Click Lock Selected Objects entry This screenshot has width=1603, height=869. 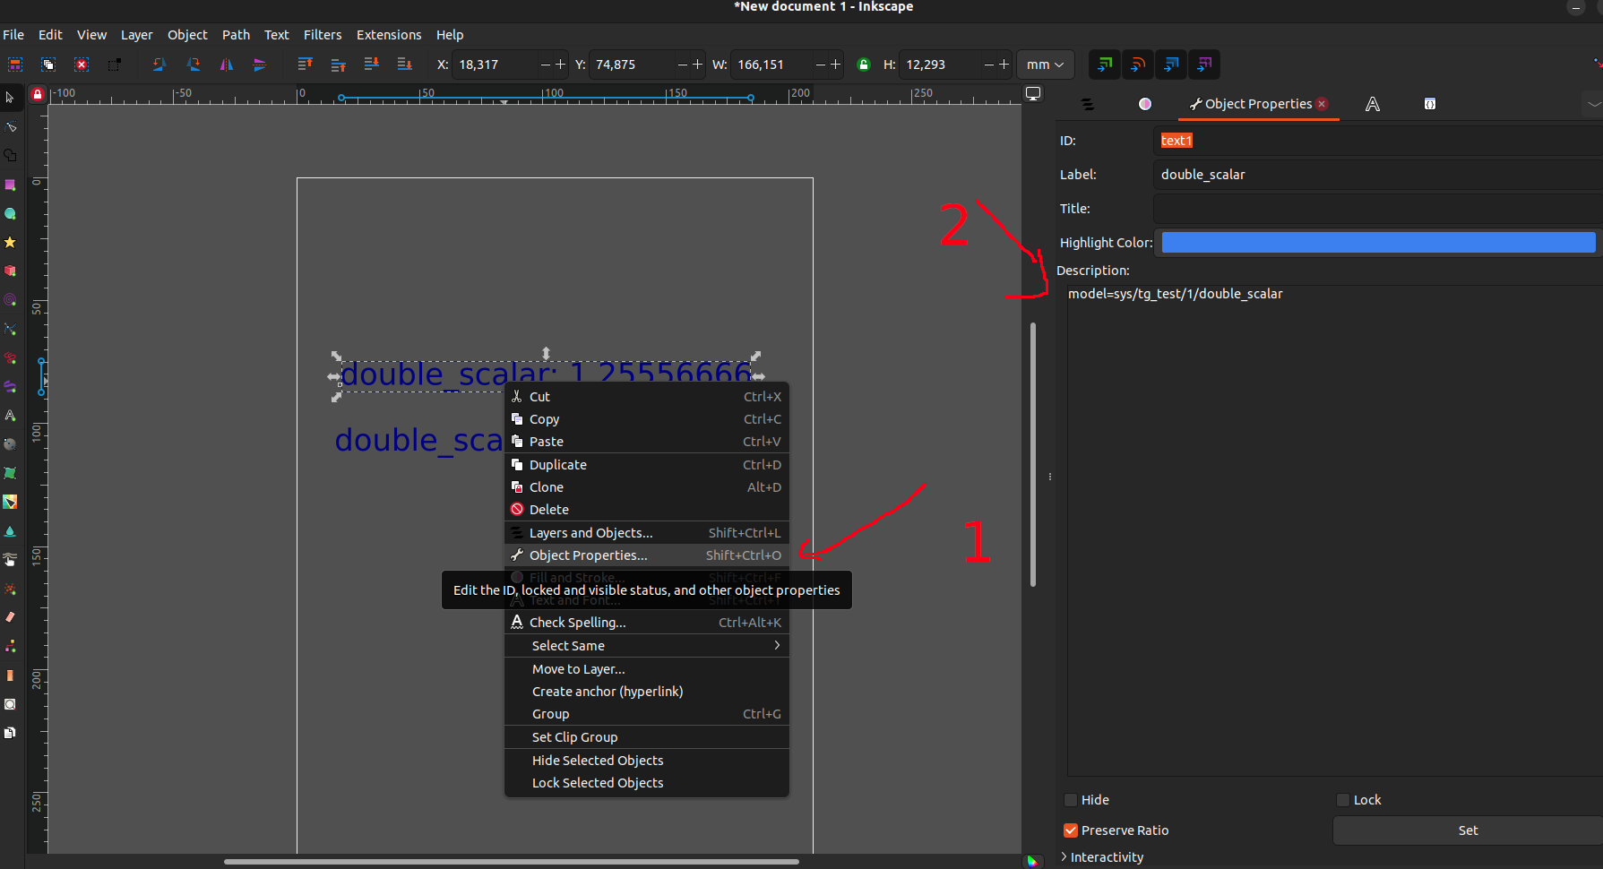pyautogui.click(x=647, y=783)
